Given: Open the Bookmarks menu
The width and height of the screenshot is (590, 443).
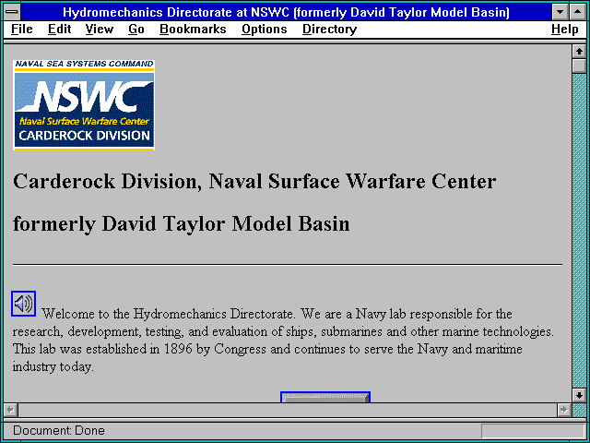Looking at the screenshot, I should 193,30.
